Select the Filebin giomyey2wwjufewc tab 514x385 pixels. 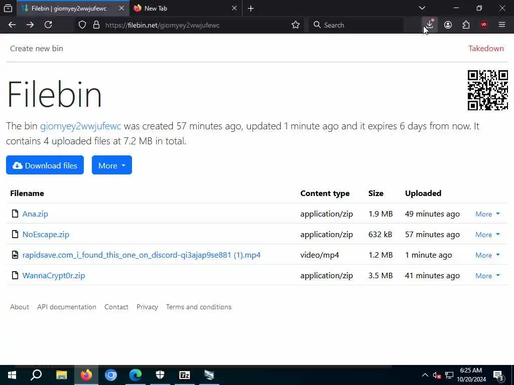pyautogui.click(x=73, y=8)
